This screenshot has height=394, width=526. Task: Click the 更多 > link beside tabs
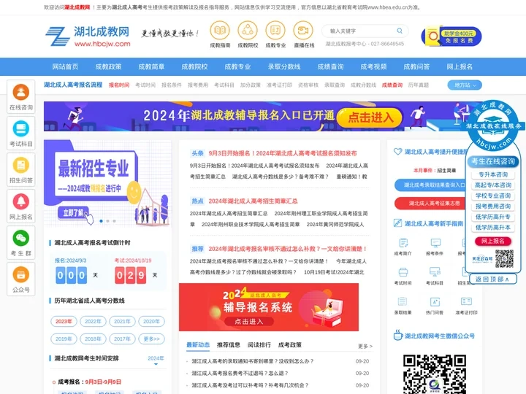[x=365, y=346]
